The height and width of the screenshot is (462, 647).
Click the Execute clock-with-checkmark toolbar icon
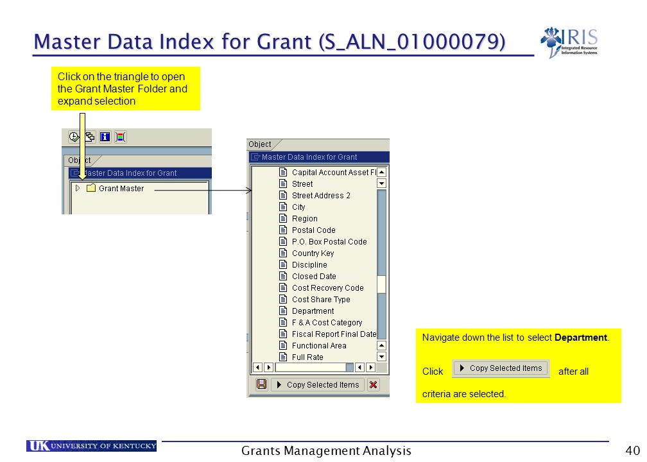tap(74, 137)
